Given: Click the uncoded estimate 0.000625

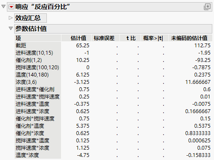Looking at the screenshot, I should 199,141.
